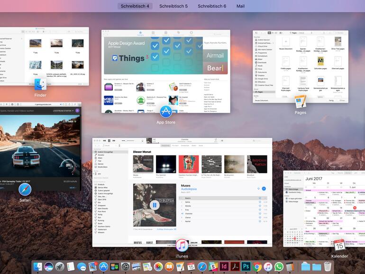Select the Pages window icon badge
The image size is (365, 274).
300,101
